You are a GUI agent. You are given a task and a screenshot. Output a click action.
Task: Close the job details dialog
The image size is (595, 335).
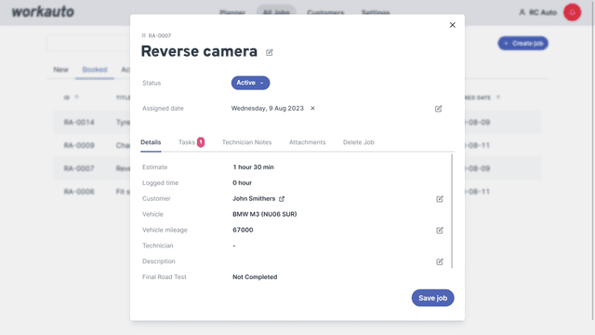tap(453, 25)
